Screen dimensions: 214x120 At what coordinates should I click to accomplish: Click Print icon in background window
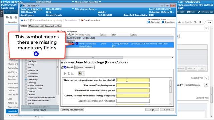[x=189, y=12]
